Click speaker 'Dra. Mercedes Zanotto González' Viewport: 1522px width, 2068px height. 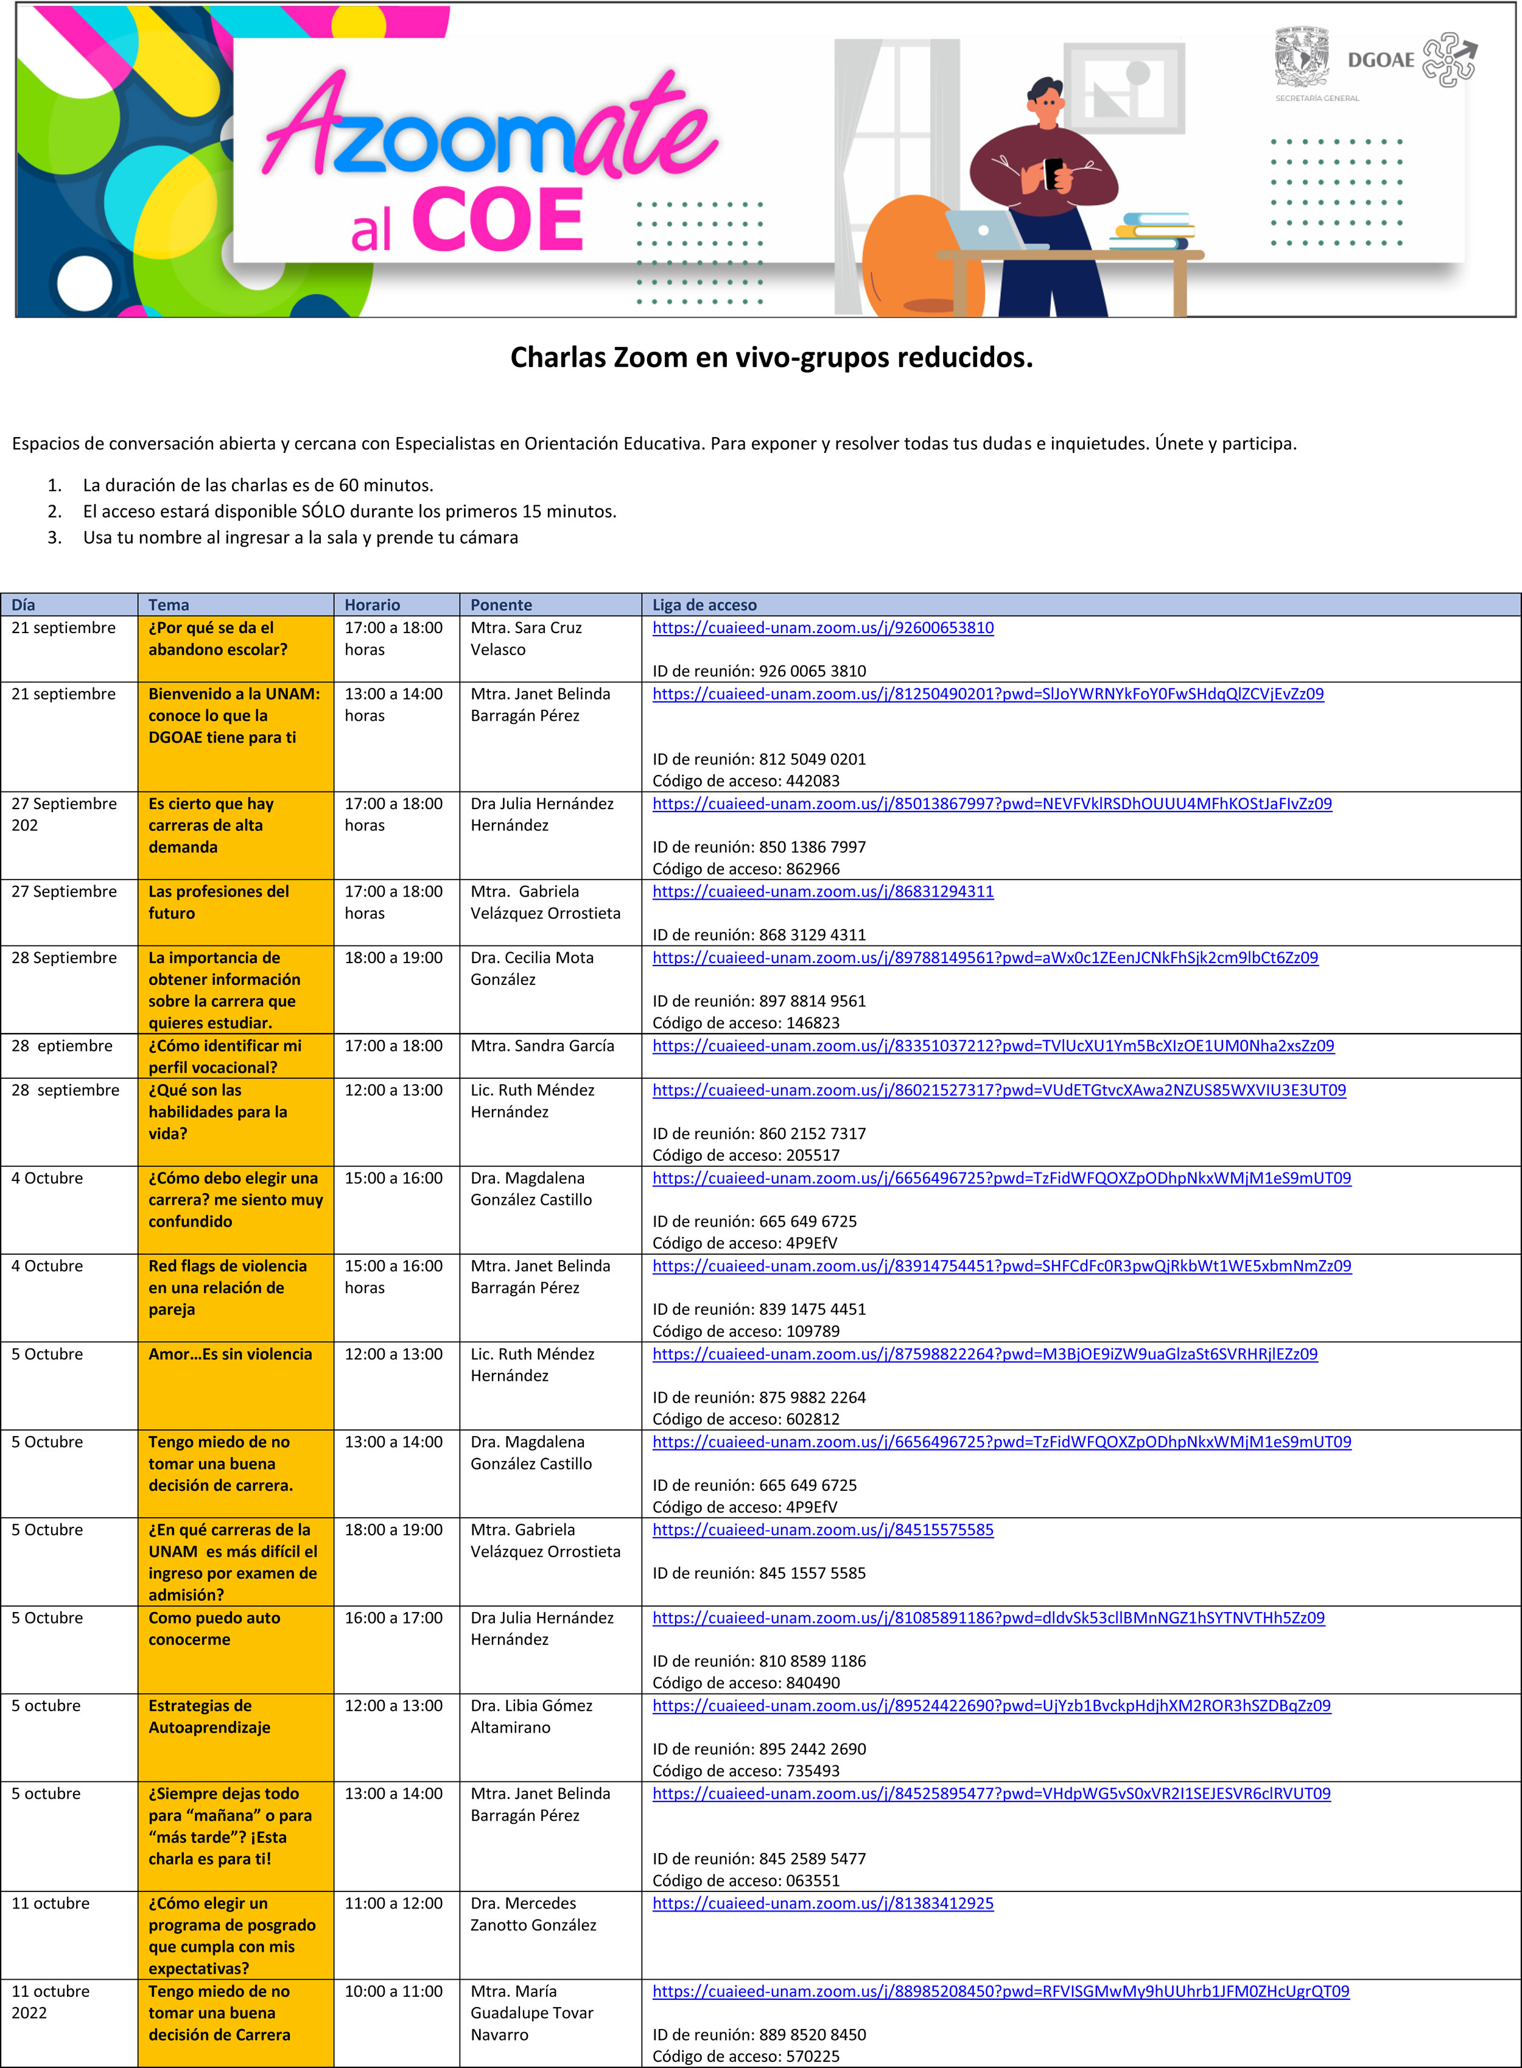533,1914
